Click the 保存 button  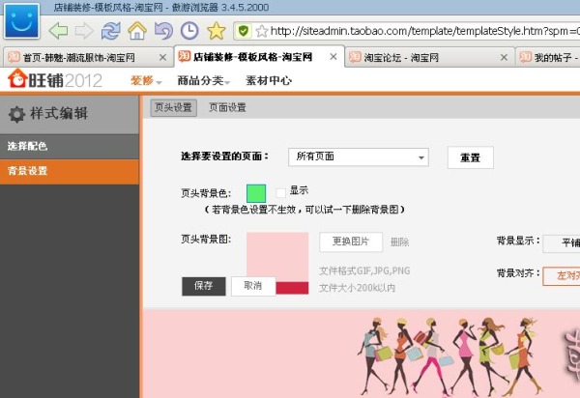203,286
